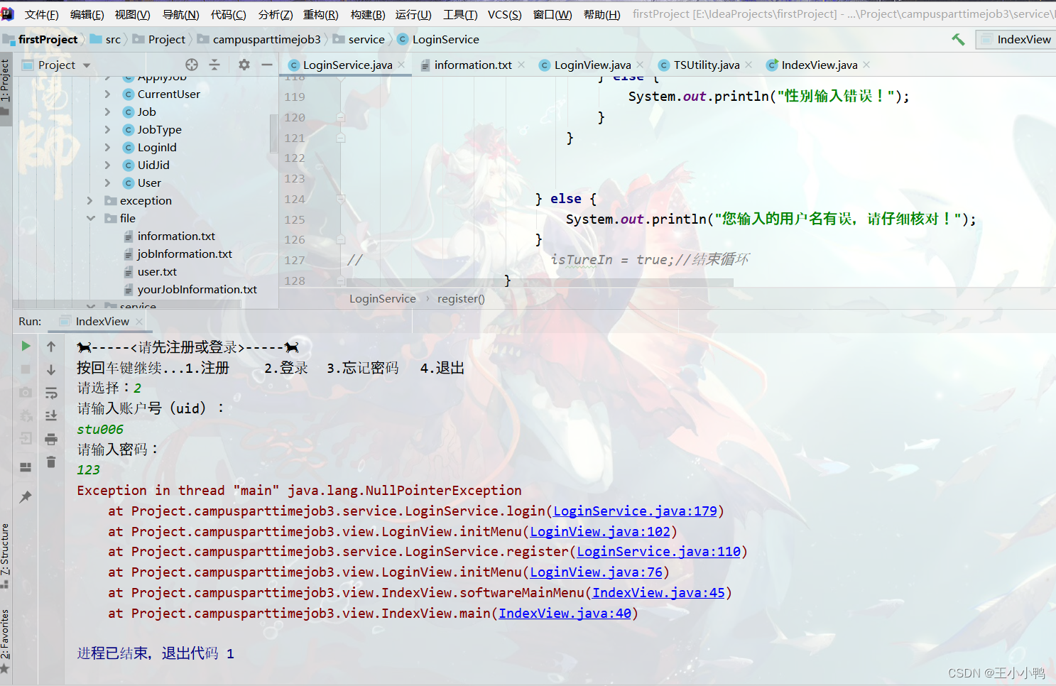This screenshot has height=686, width=1056.
Task: Clear console with trash icon
Action: (x=51, y=462)
